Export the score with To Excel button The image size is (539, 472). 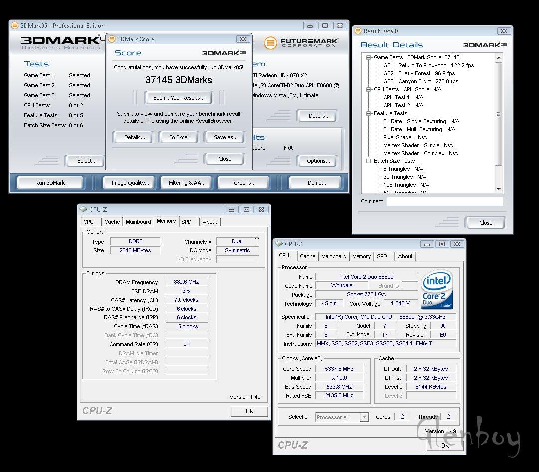179,137
